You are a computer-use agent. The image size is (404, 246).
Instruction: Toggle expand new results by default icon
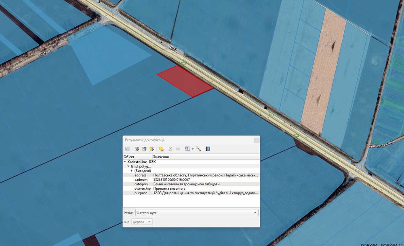152,149
